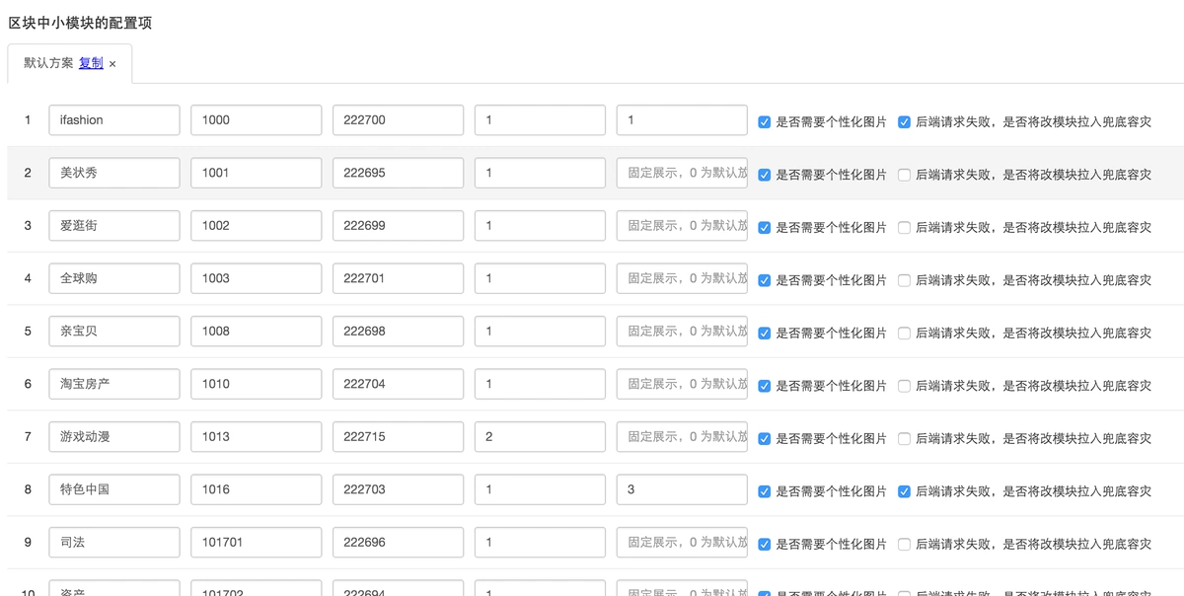Edit the 司法 name field
The width and height of the screenshot is (1184, 596).
click(x=114, y=543)
